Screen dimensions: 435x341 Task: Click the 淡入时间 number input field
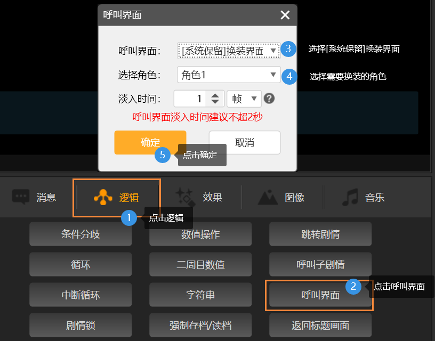[190, 99]
